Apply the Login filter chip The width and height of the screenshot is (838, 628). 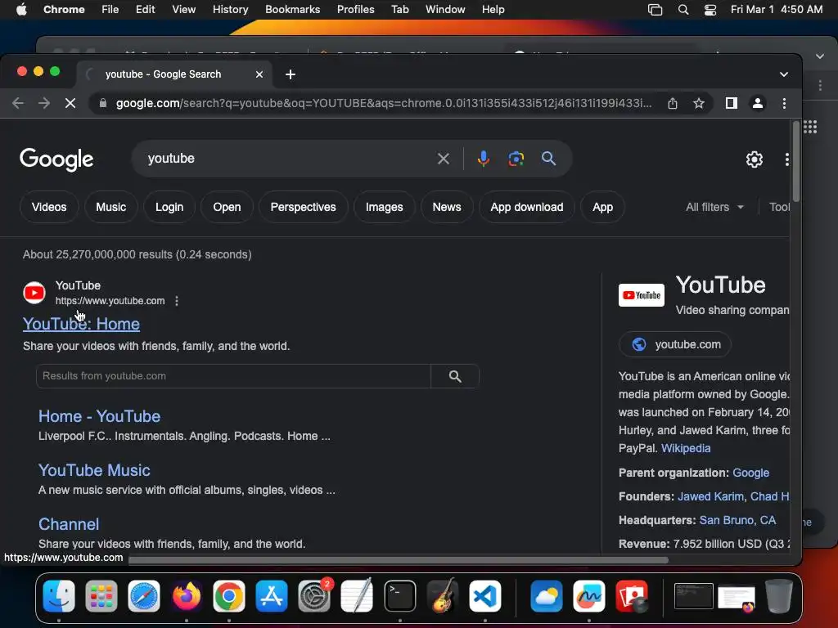pyautogui.click(x=169, y=207)
